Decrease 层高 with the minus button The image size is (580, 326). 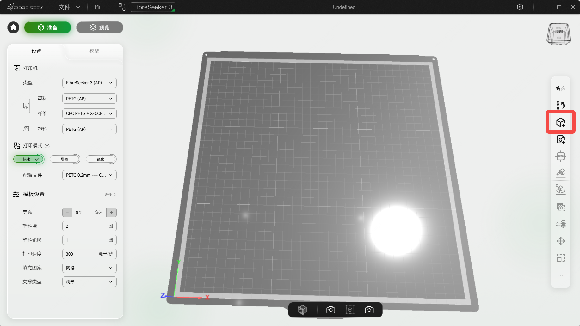(67, 213)
